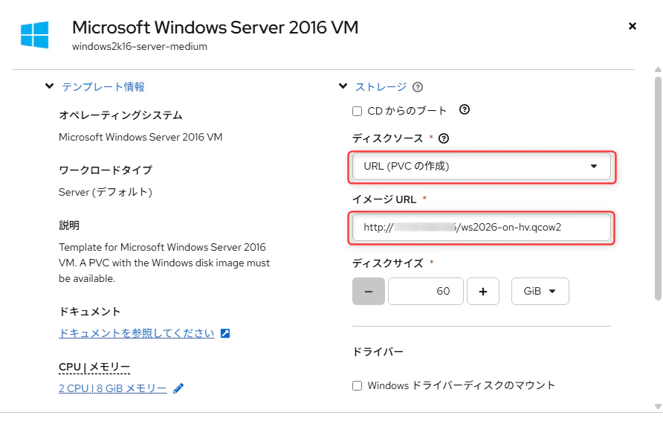Screen dimensions: 663x427
Task: Click external link icon beside documentation link
Action: pyautogui.click(x=225, y=333)
